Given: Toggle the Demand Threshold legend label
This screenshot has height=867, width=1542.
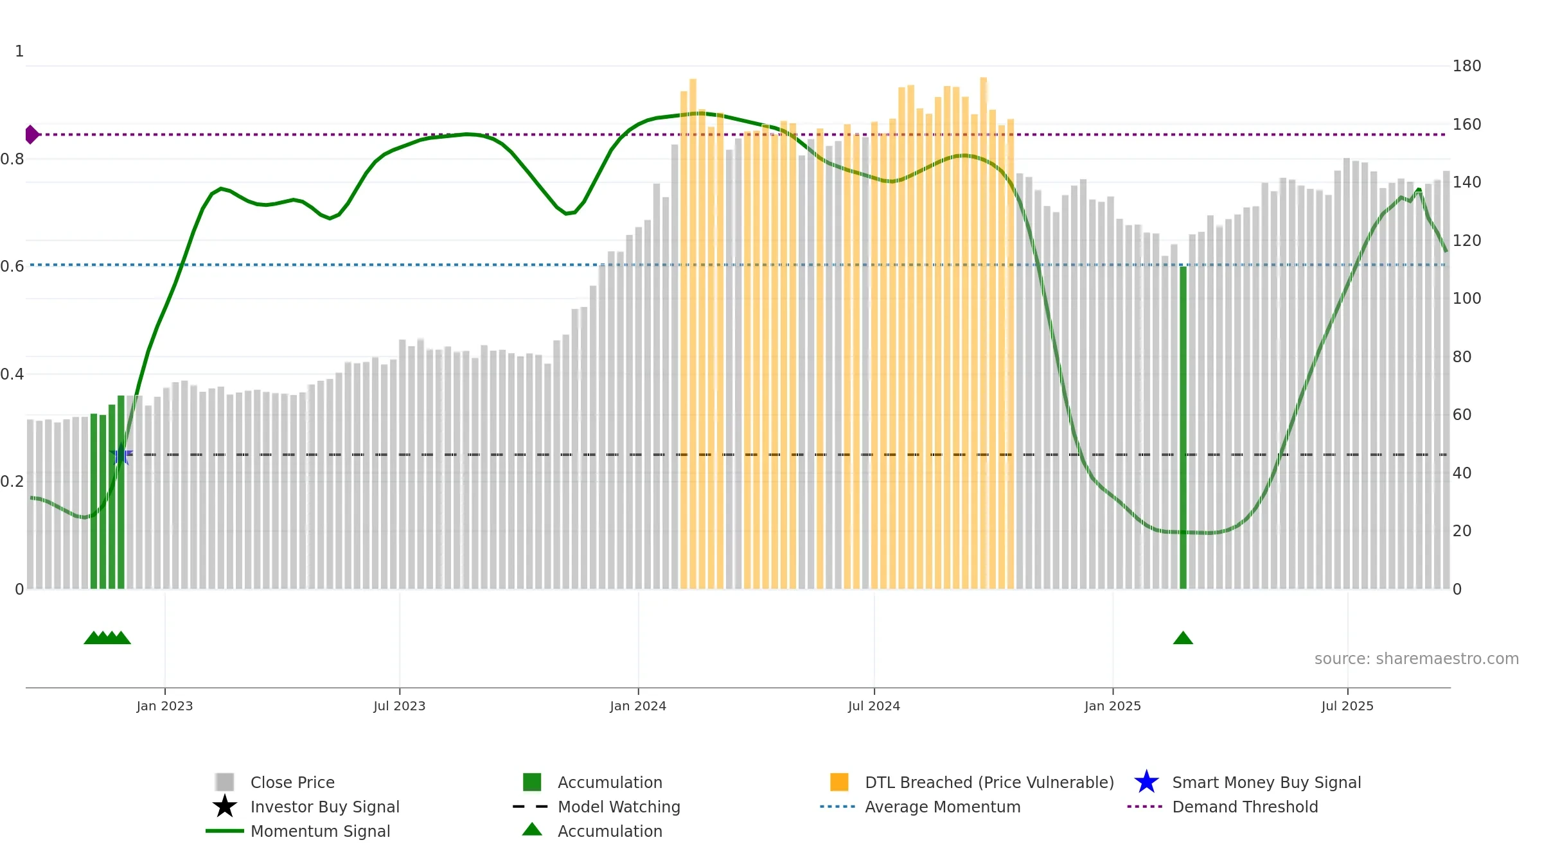Looking at the screenshot, I should pos(1245,807).
